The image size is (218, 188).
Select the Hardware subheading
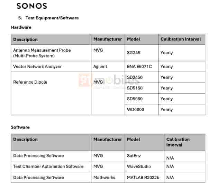tap(21, 27)
